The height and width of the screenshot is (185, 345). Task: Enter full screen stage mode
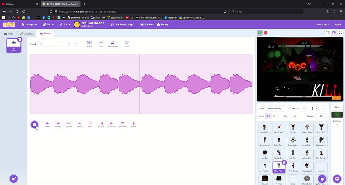340,33
